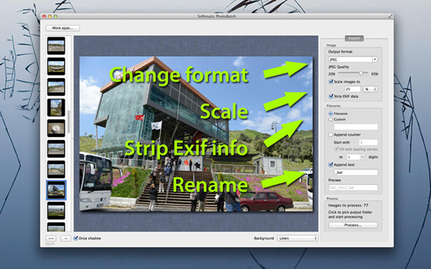Viewport: 431px width, 269px height.
Task: Click the Process... button
Action: pos(353,225)
